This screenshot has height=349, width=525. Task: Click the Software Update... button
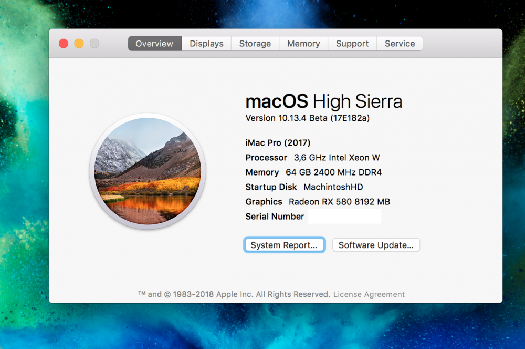[376, 245]
